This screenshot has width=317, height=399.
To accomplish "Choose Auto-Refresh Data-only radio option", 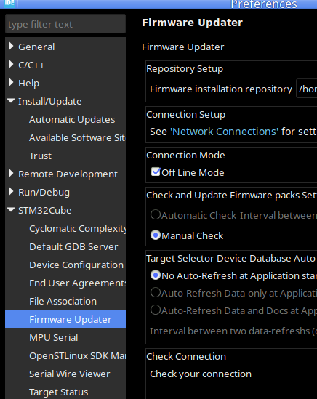I will tap(156, 292).
